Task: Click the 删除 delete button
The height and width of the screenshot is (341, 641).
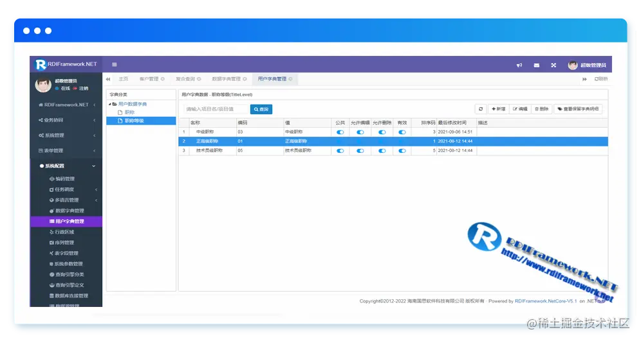Action: point(542,109)
